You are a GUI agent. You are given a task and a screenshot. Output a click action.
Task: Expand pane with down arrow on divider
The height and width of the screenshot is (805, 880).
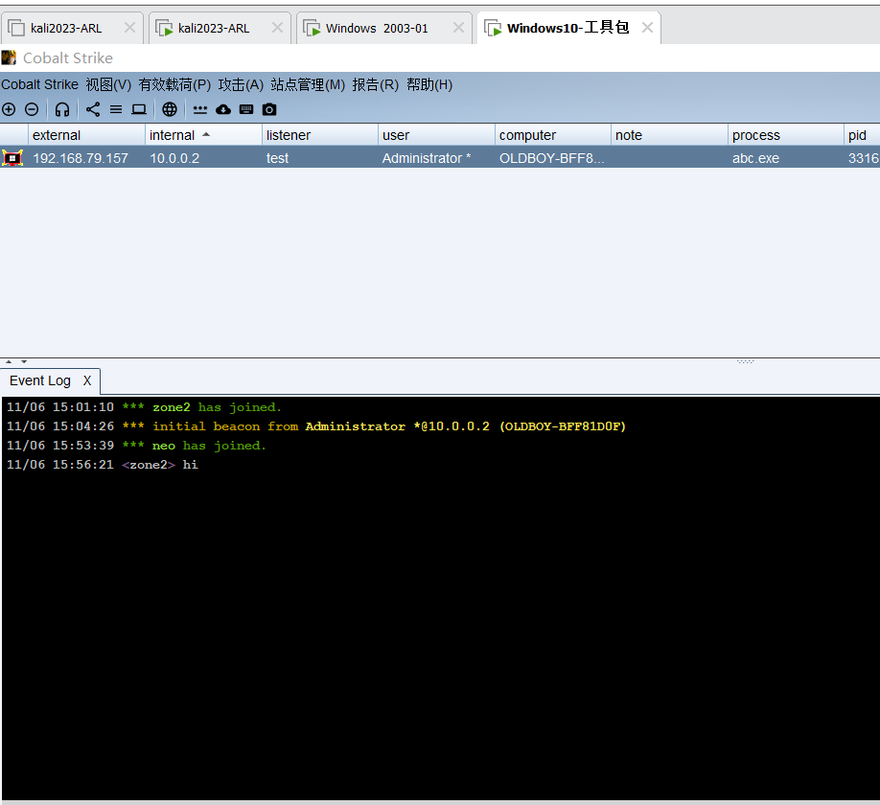[x=24, y=362]
